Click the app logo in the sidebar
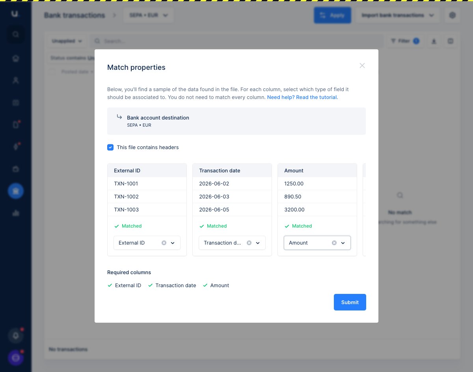Screen dimensions: 473x372 [x=15, y=14]
